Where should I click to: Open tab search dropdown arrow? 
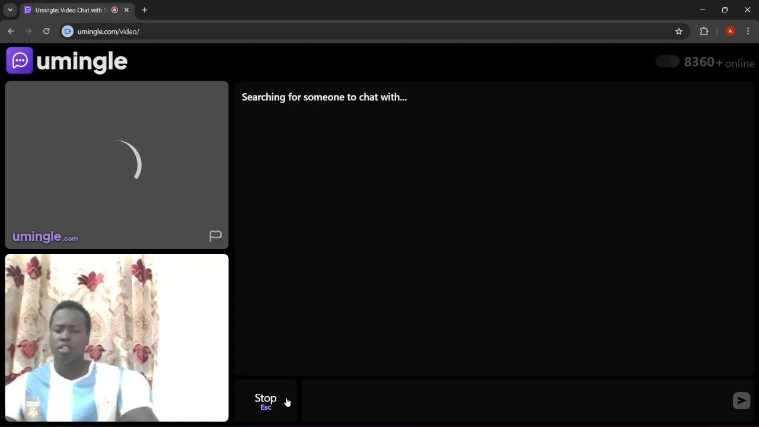[x=10, y=10]
